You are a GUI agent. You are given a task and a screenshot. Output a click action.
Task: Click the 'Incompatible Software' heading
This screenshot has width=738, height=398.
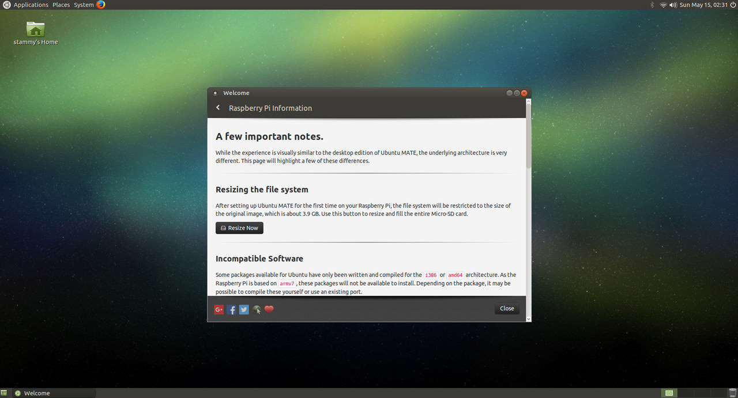click(x=259, y=259)
